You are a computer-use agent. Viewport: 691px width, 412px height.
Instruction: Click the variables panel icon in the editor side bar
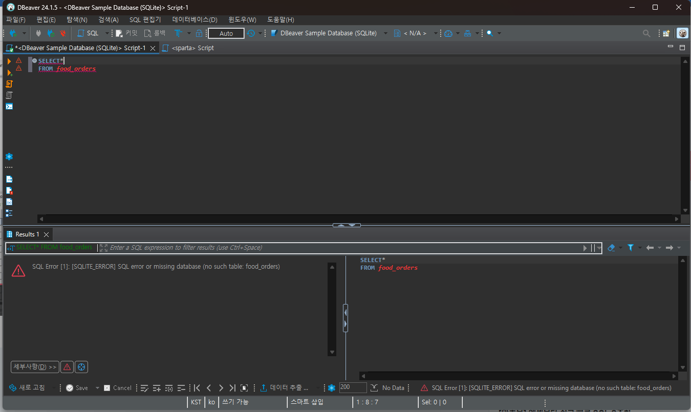(9, 202)
